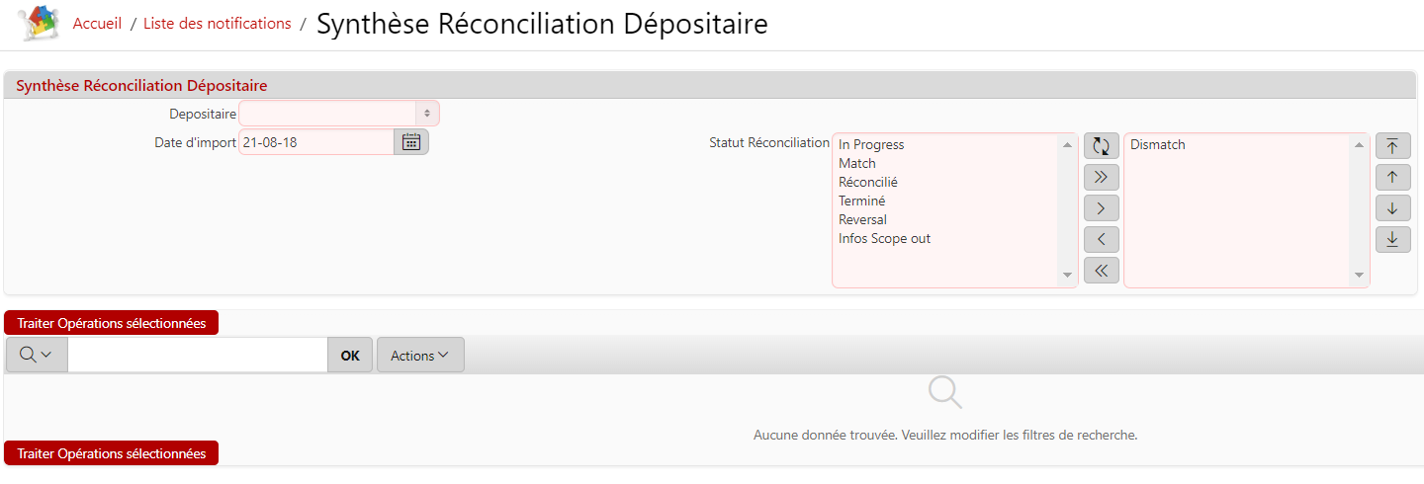The height and width of the screenshot is (484, 1424).
Task: Click the reset shuttle icon
Action: coord(1101,146)
